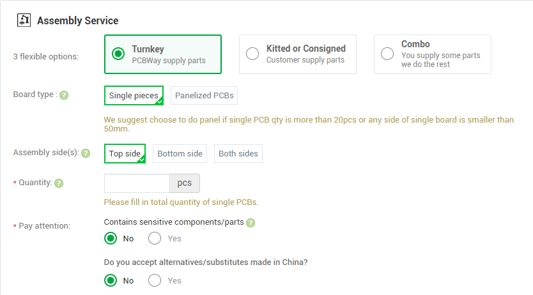Select Yes for sensitive components
This screenshot has height=295, width=533.
point(155,239)
